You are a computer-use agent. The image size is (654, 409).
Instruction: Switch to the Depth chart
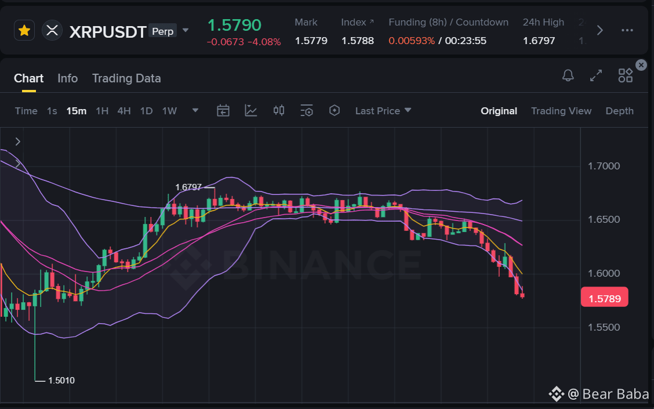point(619,111)
